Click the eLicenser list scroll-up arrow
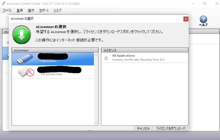 tap(96, 55)
